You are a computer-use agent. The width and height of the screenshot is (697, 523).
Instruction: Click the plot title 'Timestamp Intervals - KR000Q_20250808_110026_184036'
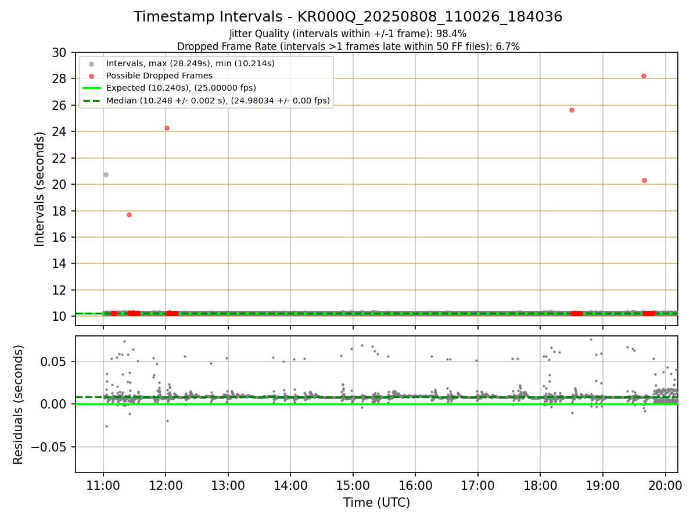(348, 17)
